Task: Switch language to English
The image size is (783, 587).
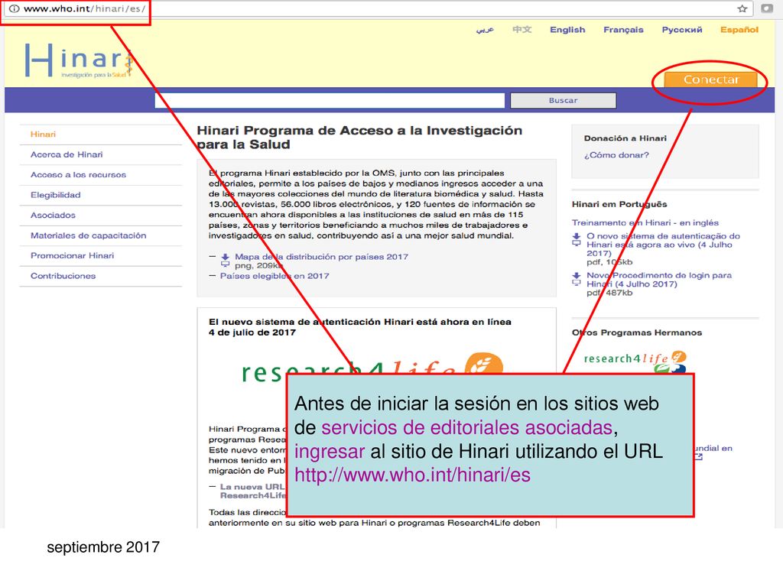Action: coord(567,30)
